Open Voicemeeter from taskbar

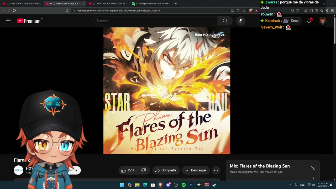point(207,185)
